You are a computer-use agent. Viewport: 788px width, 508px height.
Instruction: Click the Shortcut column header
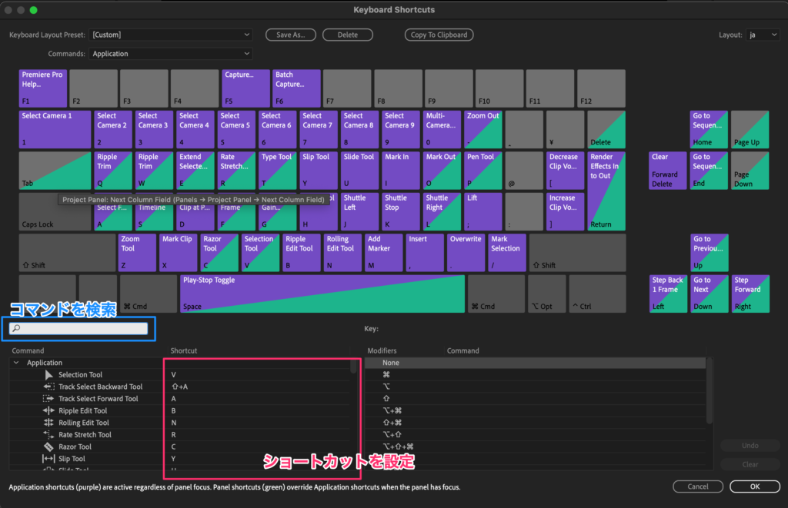click(183, 350)
